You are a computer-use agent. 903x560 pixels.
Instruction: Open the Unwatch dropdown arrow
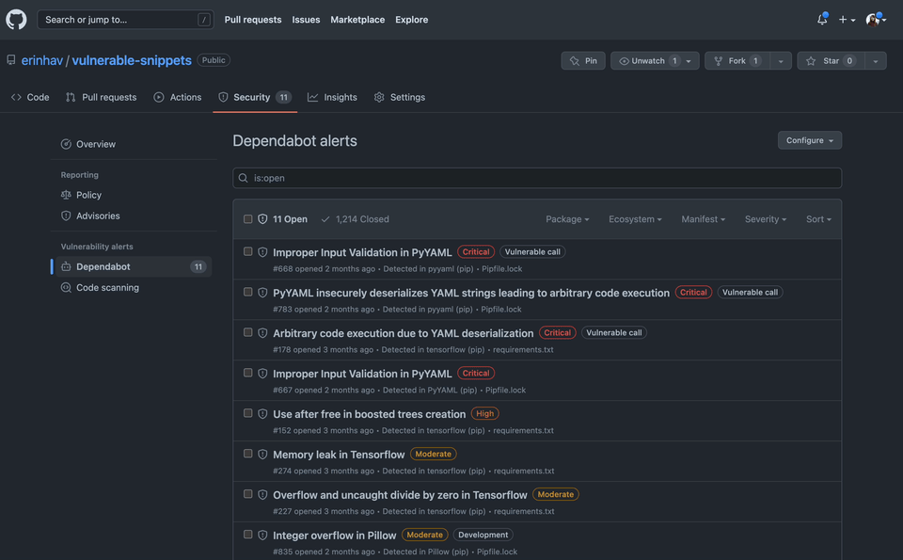(x=689, y=60)
